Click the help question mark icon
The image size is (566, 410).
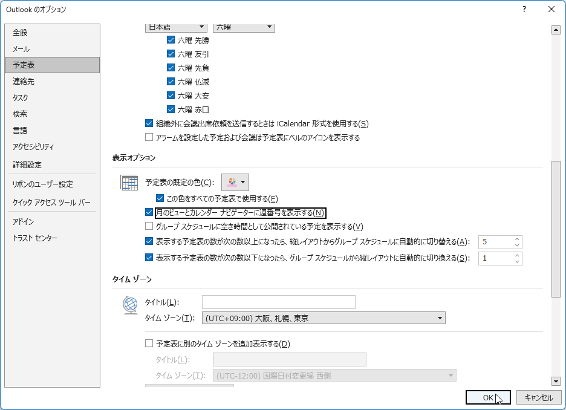(524, 10)
